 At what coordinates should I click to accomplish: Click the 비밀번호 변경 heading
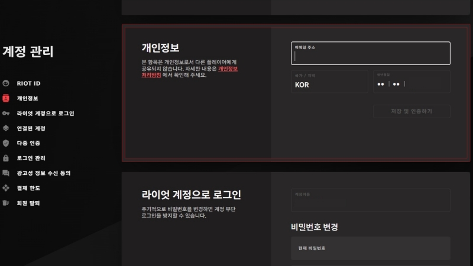click(x=315, y=227)
